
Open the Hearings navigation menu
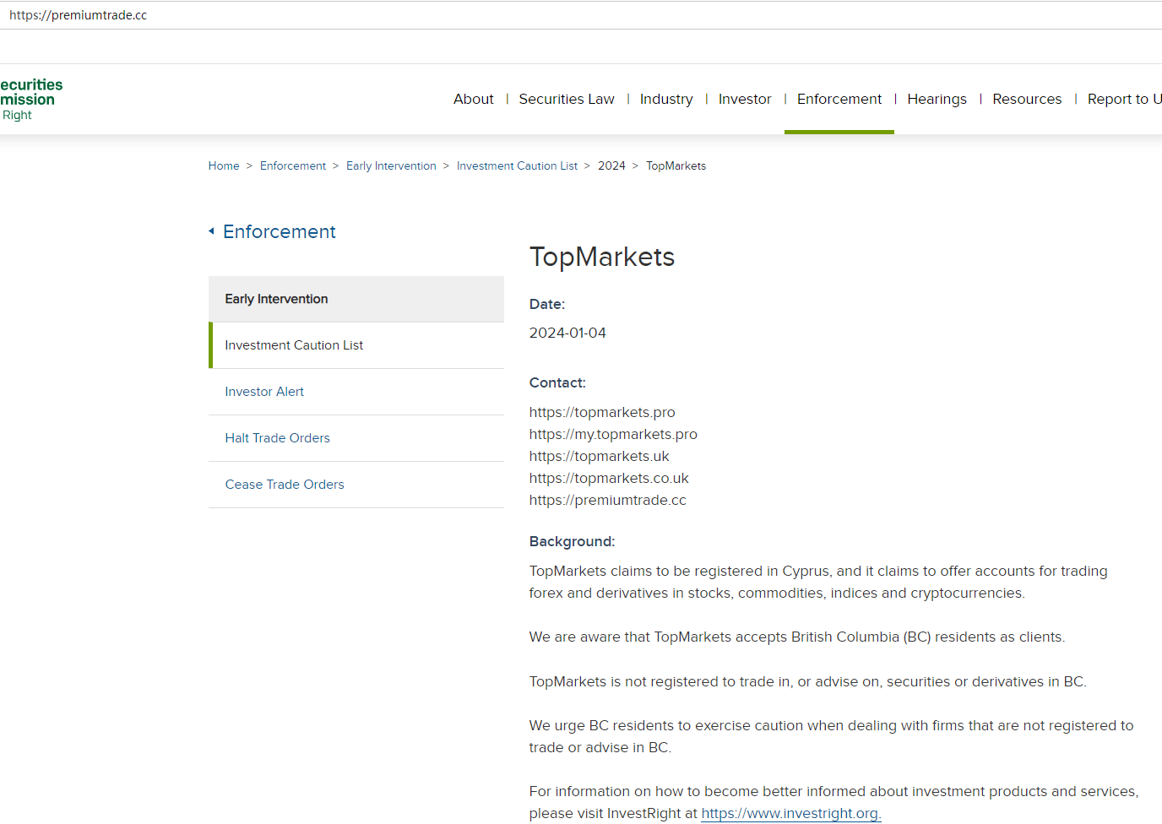[937, 99]
